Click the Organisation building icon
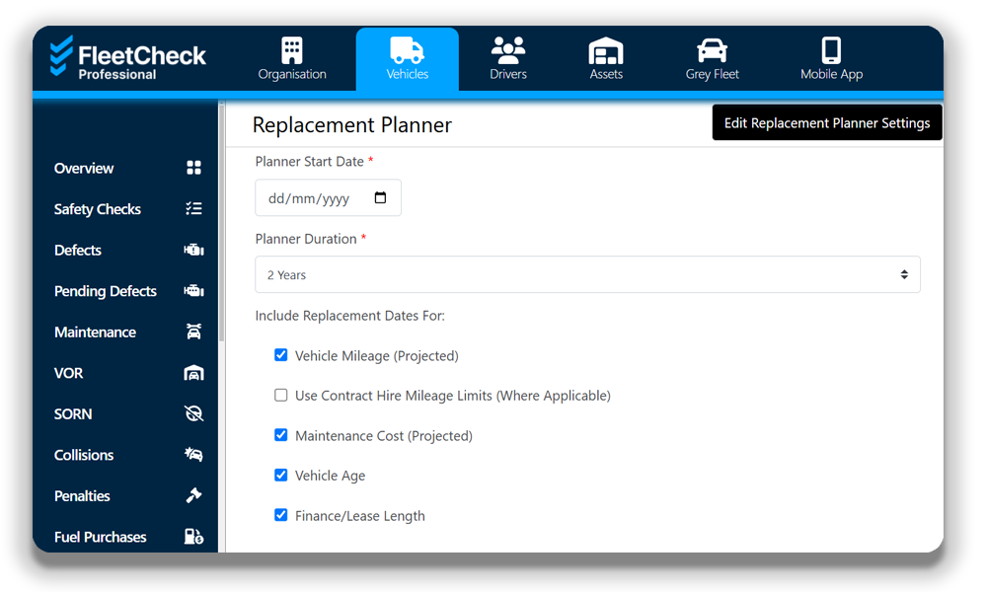This screenshot has height=592, width=987. tap(292, 50)
